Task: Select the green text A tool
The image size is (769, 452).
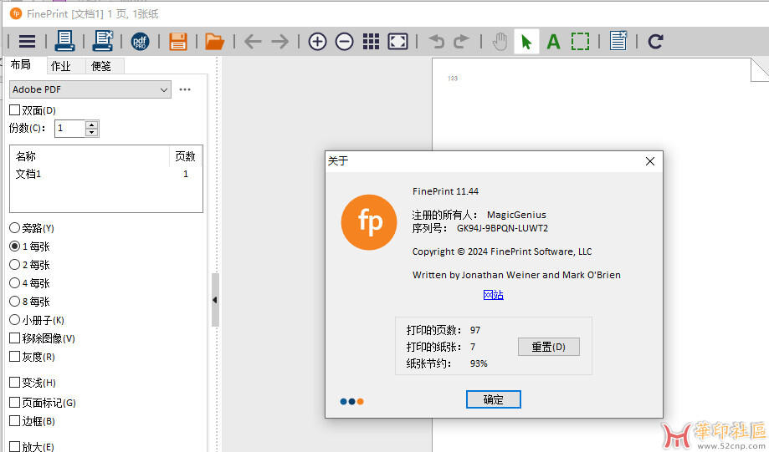Action: tap(553, 42)
